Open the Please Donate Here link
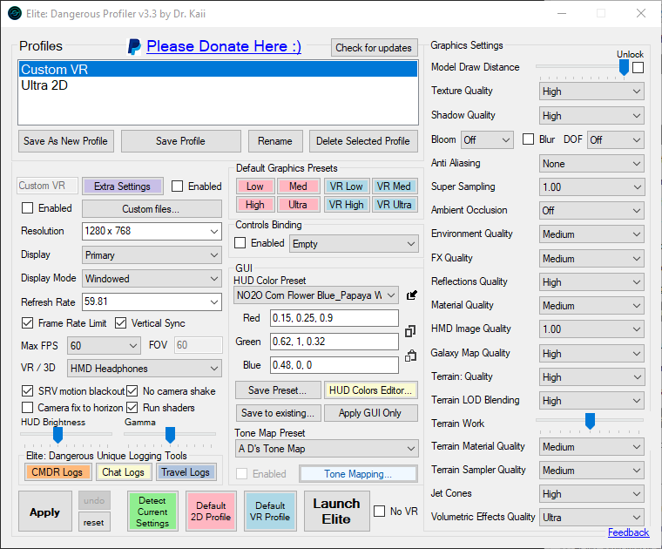The width and height of the screenshot is (662, 549). [x=224, y=46]
